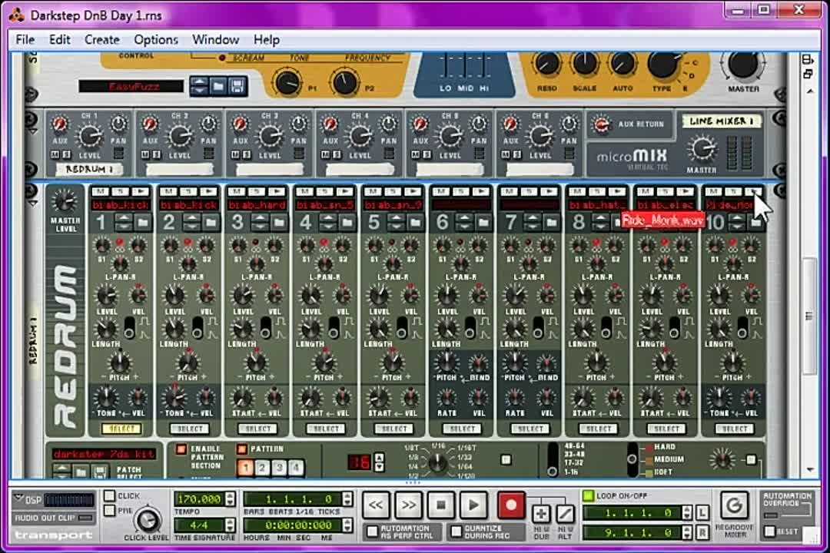
Task: Open the Create menu
Action: click(x=101, y=40)
